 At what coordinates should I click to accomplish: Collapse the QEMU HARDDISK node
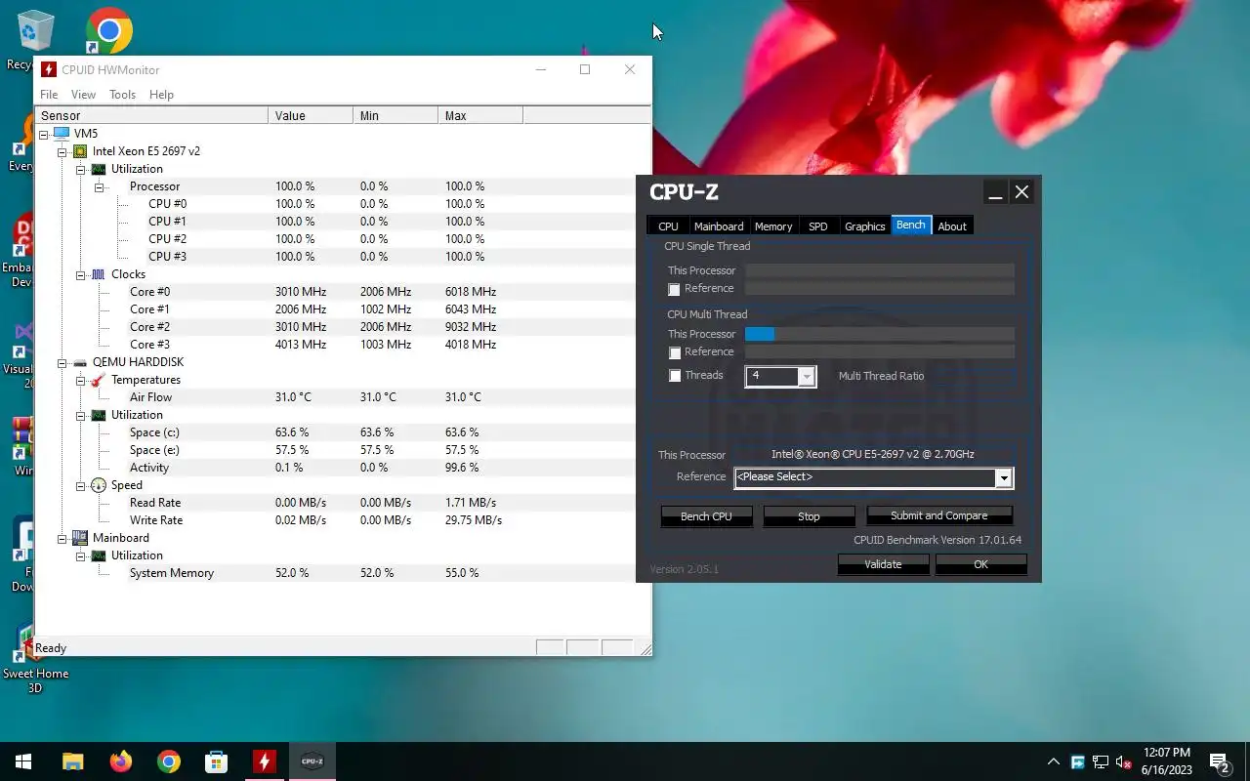62,362
